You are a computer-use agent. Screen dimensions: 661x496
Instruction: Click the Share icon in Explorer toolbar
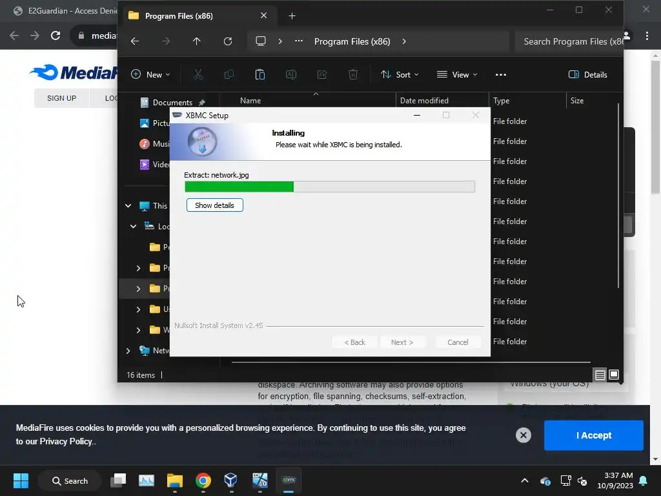click(x=322, y=75)
